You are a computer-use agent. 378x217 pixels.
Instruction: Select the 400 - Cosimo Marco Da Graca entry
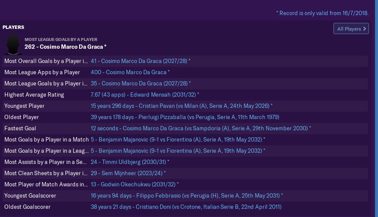tap(130, 72)
